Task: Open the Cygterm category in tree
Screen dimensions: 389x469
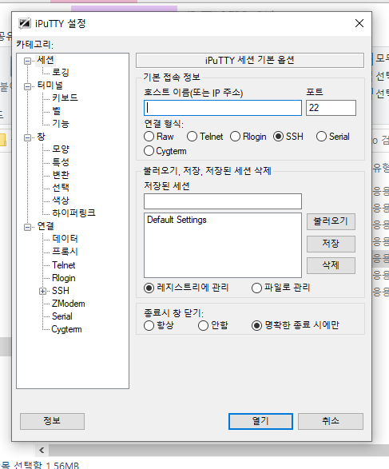Action: click(x=66, y=329)
